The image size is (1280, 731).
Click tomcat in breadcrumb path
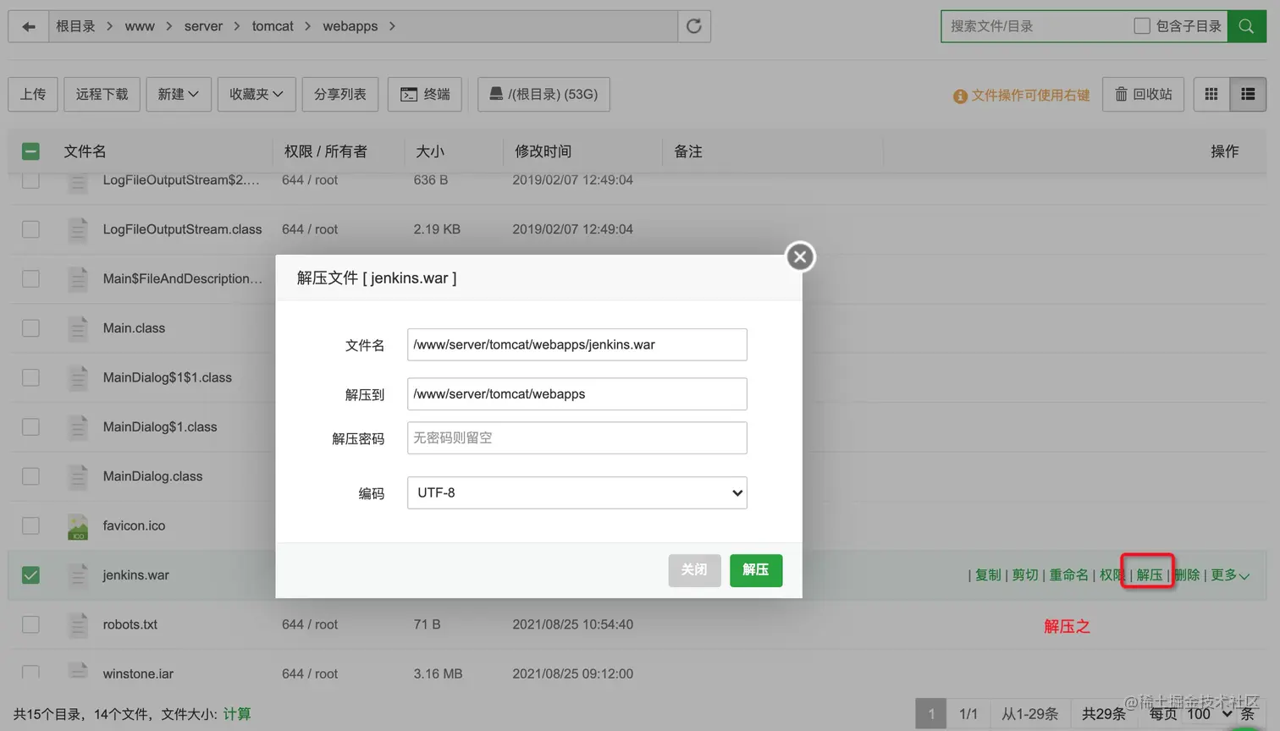click(273, 26)
